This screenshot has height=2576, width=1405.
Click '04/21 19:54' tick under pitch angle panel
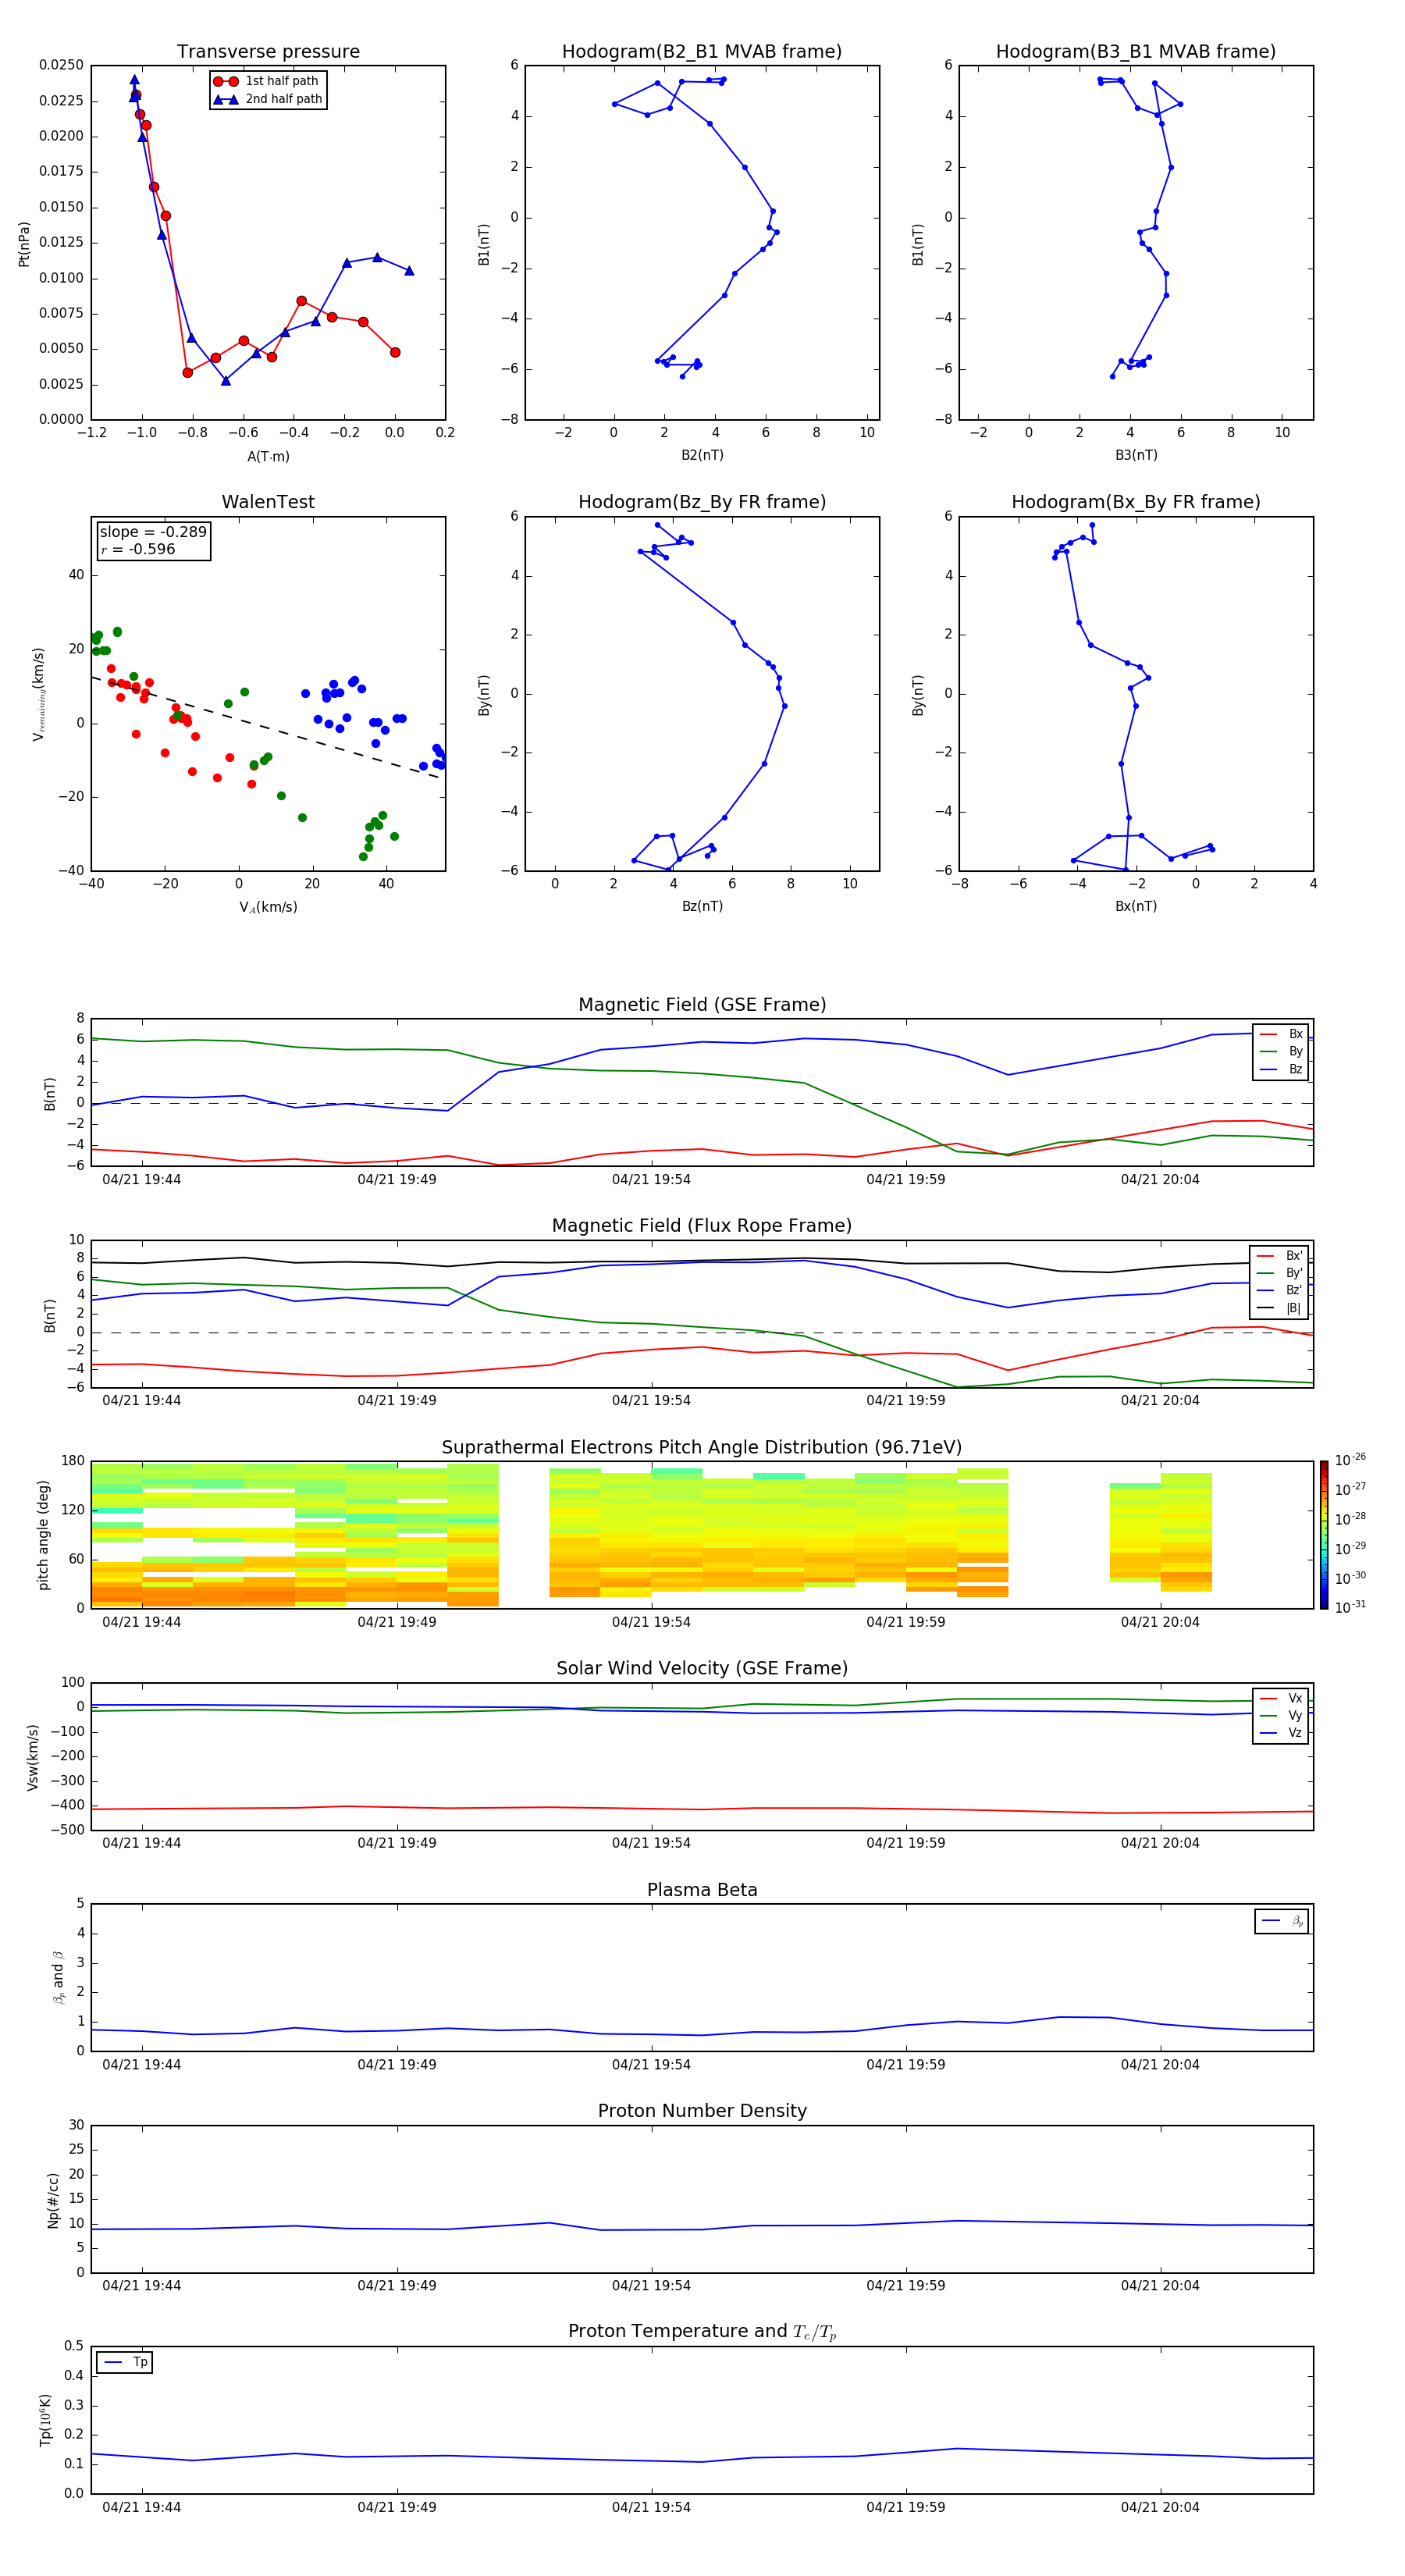pos(651,1622)
